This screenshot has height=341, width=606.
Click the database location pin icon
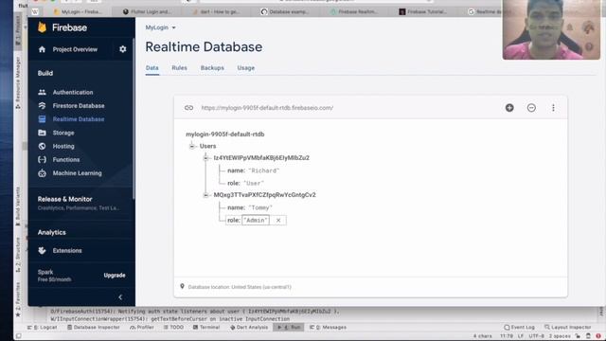182,286
